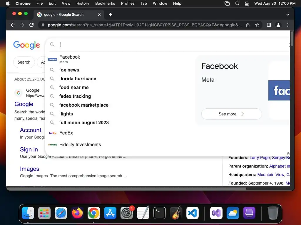Viewport: 301px width, 225px height.
Task: Open Launchpad from the Dock
Action: (x=44, y=213)
